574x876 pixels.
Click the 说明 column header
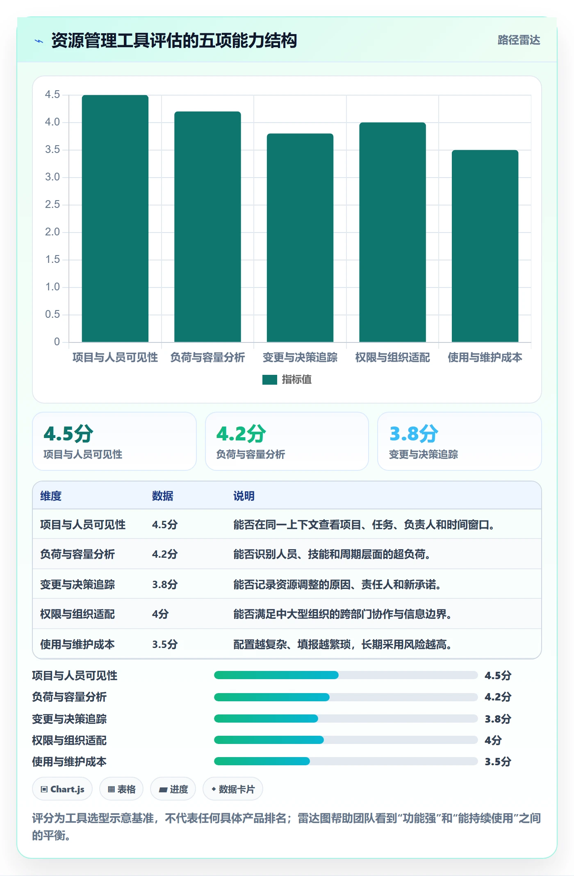tap(244, 496)
